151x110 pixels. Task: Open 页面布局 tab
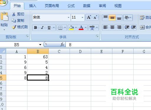[x=52, y=6]
